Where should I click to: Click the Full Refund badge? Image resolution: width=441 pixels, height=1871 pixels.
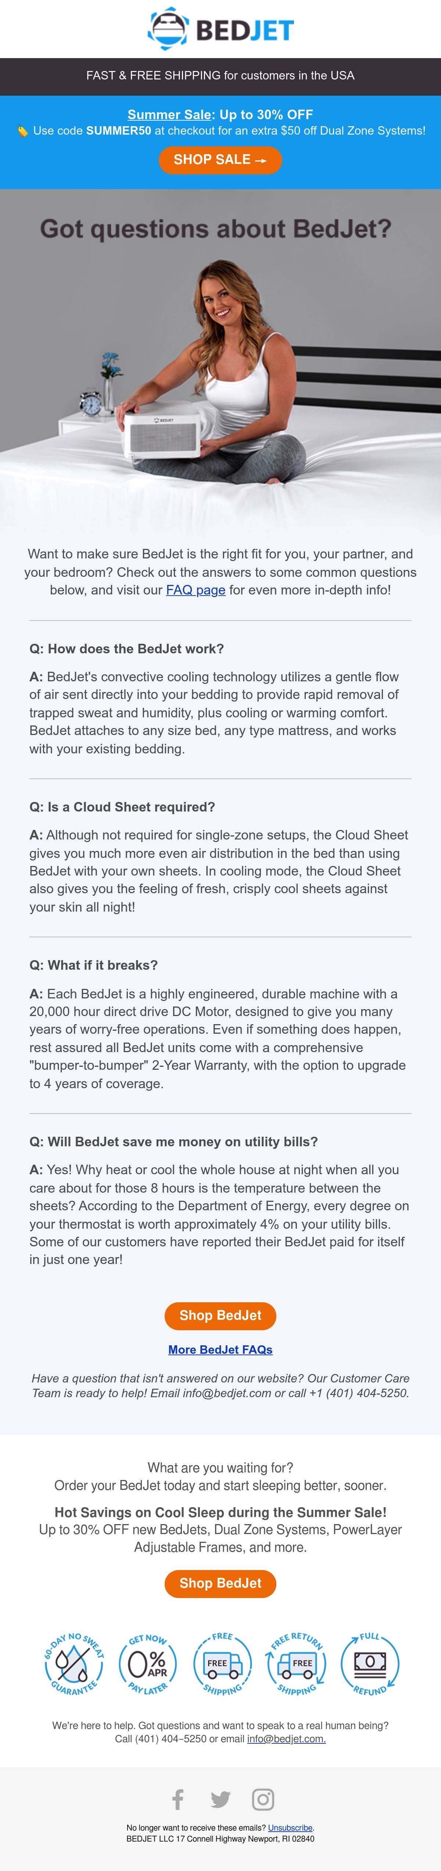coord(370,1663)
